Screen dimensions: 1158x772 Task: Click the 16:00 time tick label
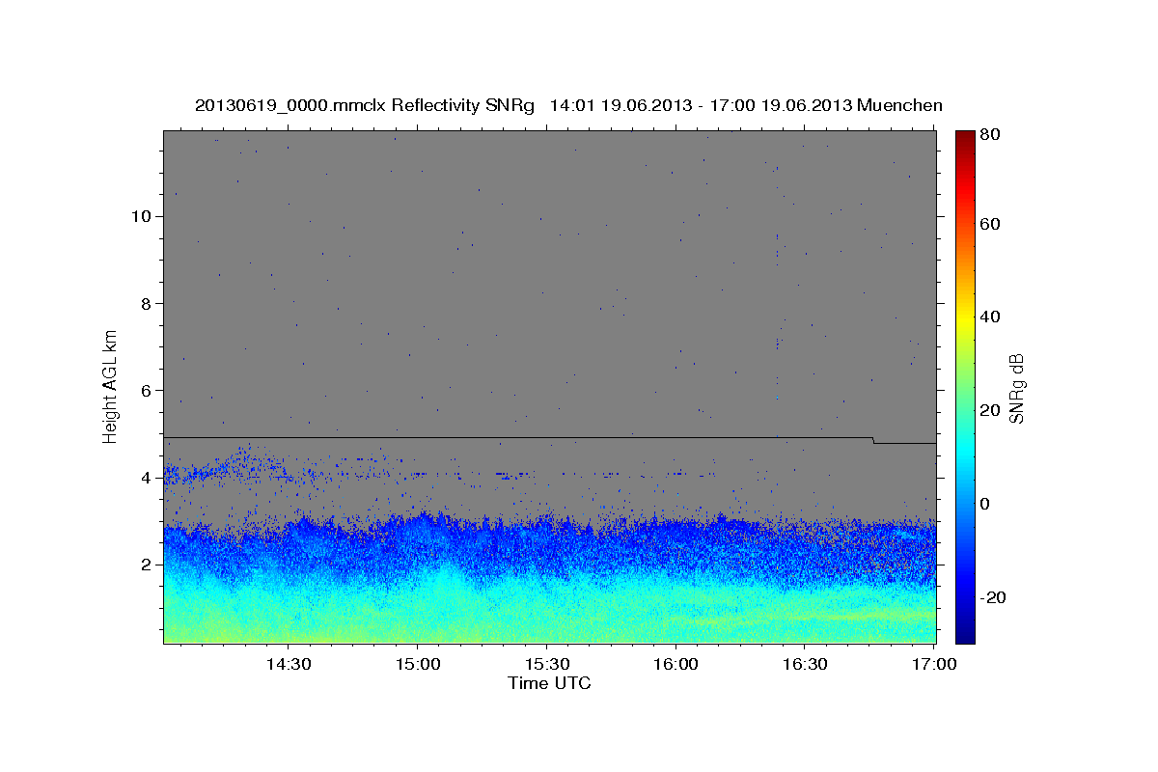(x=676, y=664)
